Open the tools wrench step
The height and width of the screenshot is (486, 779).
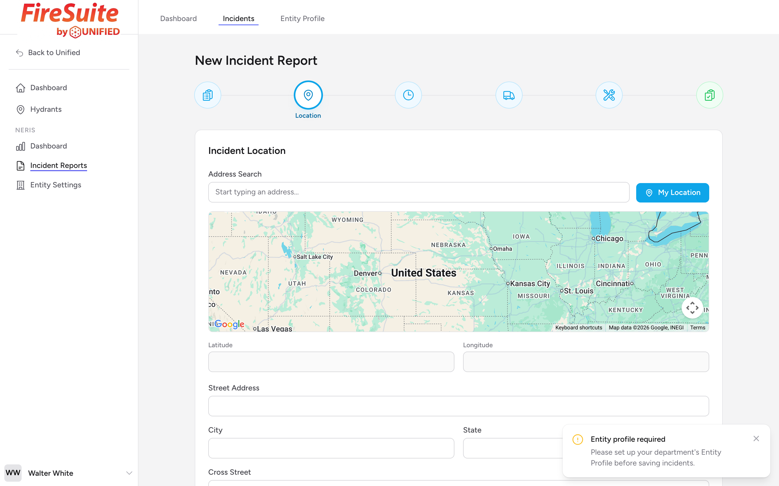click(x=609, y=95)
